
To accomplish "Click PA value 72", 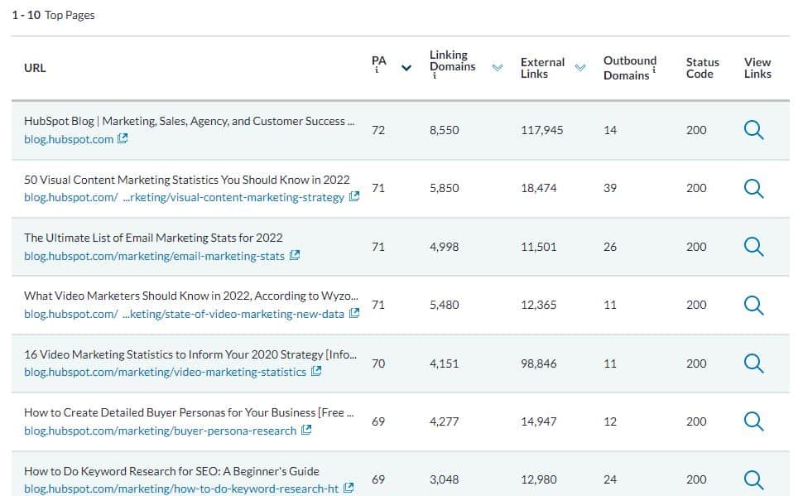I will pyautogui.click(x=378, y=130).
